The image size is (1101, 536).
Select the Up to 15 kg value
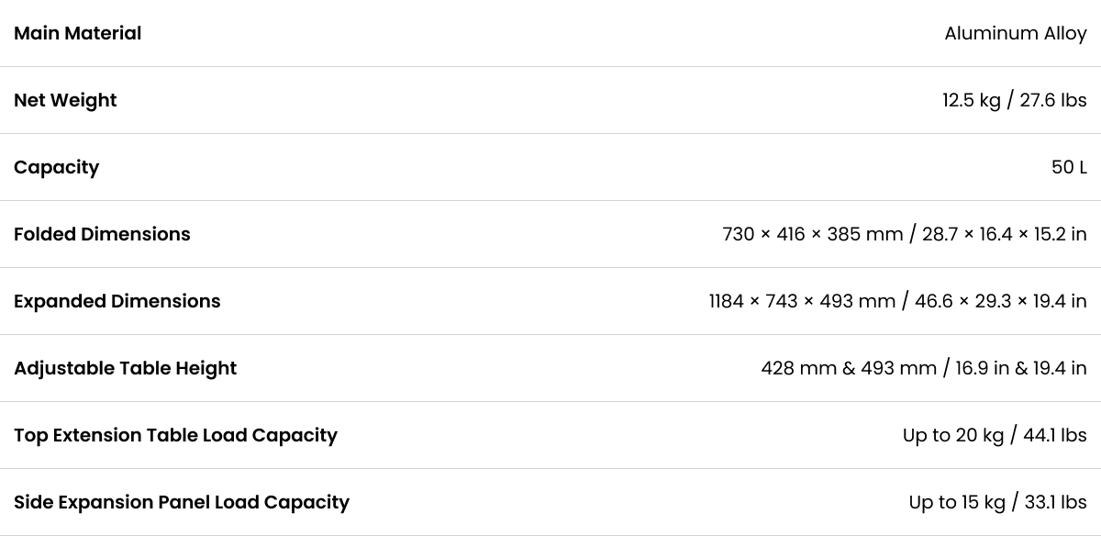(x=957, y=502)
